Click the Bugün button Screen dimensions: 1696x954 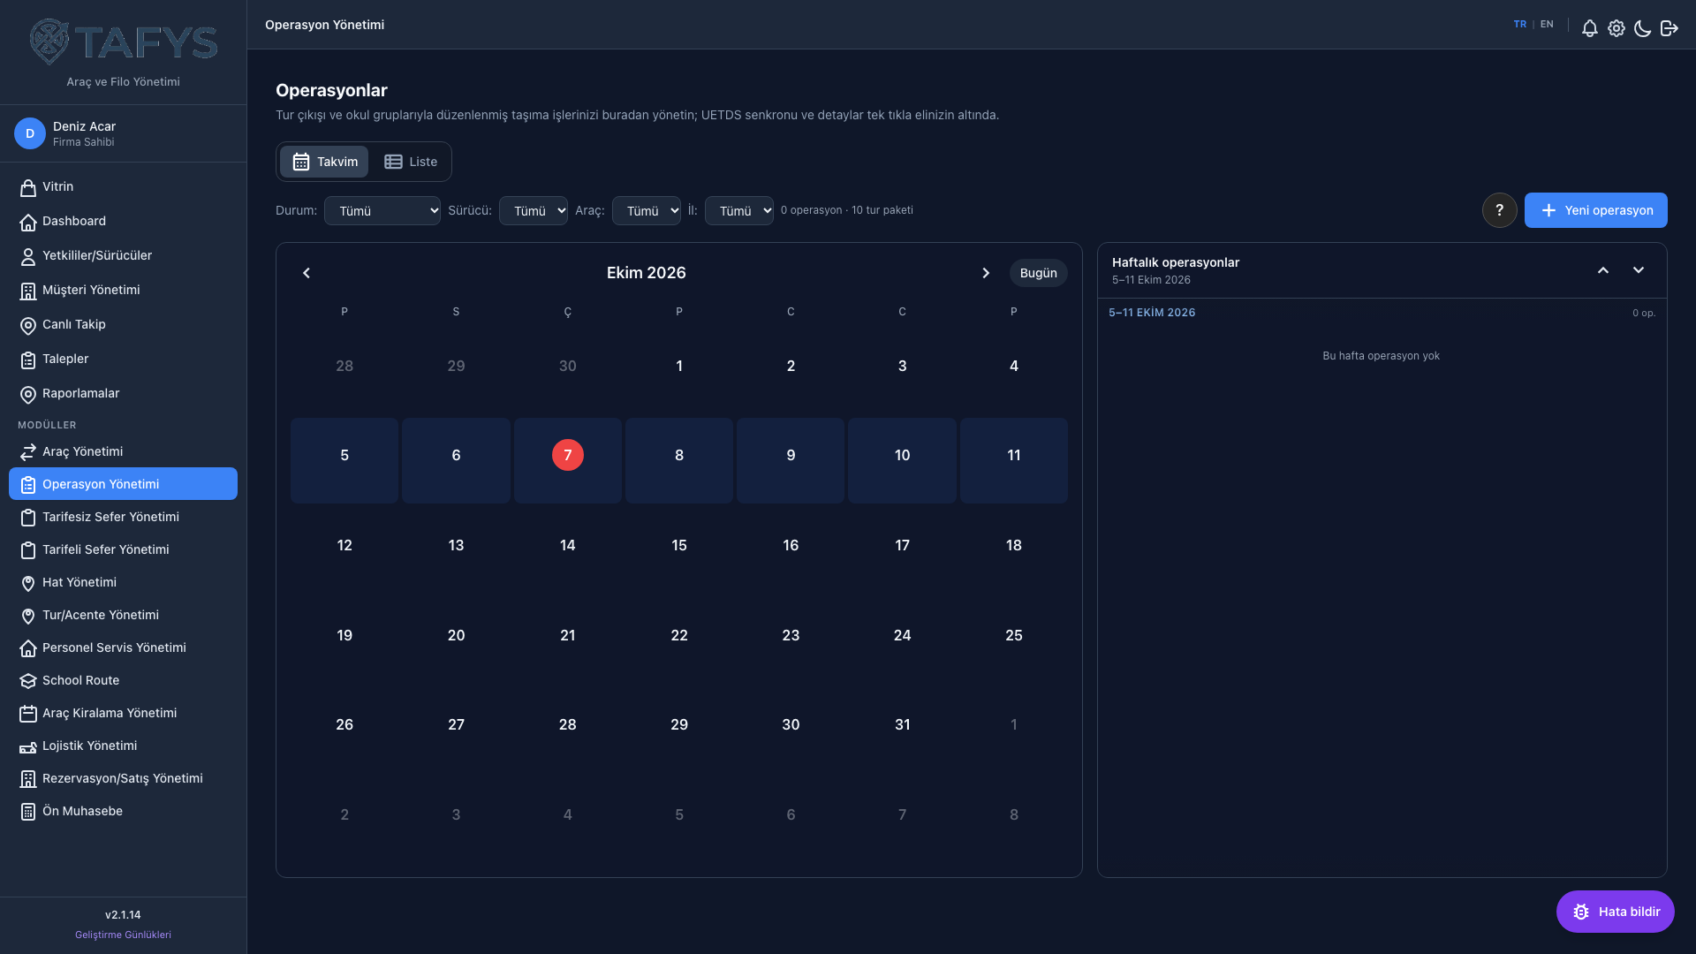(1038, 273)
